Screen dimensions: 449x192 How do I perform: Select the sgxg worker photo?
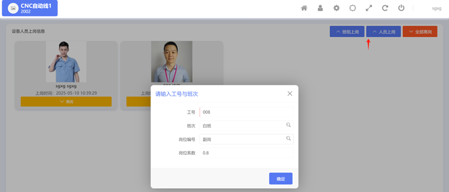(66, 62)
